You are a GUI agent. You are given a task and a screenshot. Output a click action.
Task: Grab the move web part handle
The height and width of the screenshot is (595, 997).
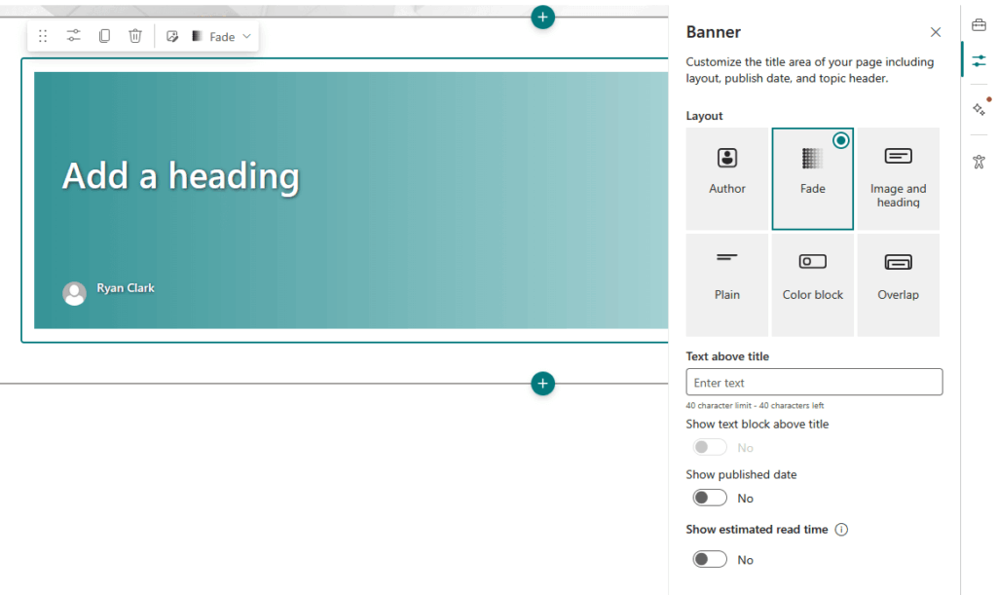click(x=43, y=36)
